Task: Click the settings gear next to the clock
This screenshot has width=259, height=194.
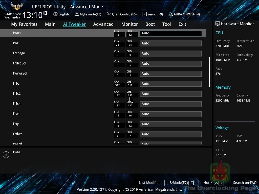Action: [x=45, y=13]
